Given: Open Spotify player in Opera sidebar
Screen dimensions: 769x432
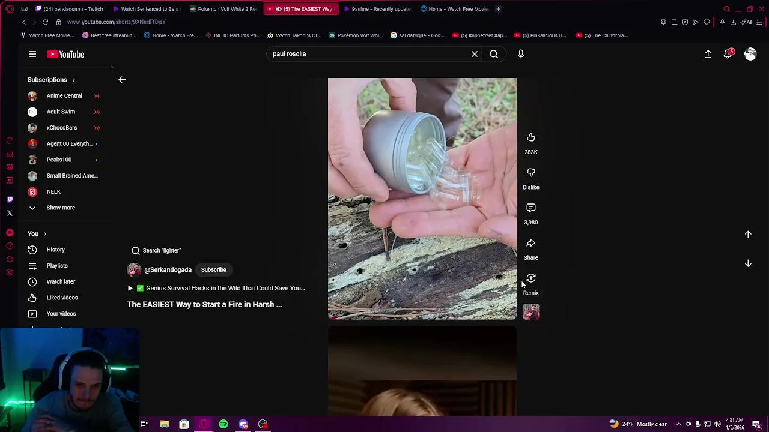Looking at the screenshot, I should click(x=10, y=233).
